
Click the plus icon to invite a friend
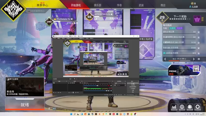click(143, 50)
